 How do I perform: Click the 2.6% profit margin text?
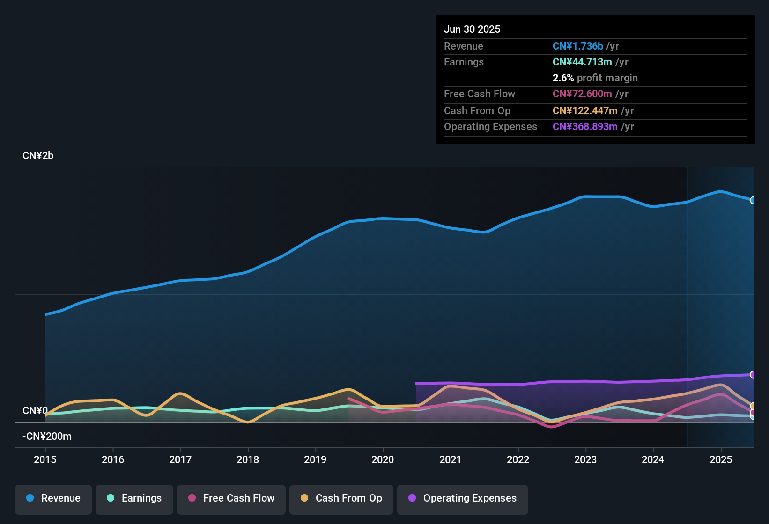(595, 78)
